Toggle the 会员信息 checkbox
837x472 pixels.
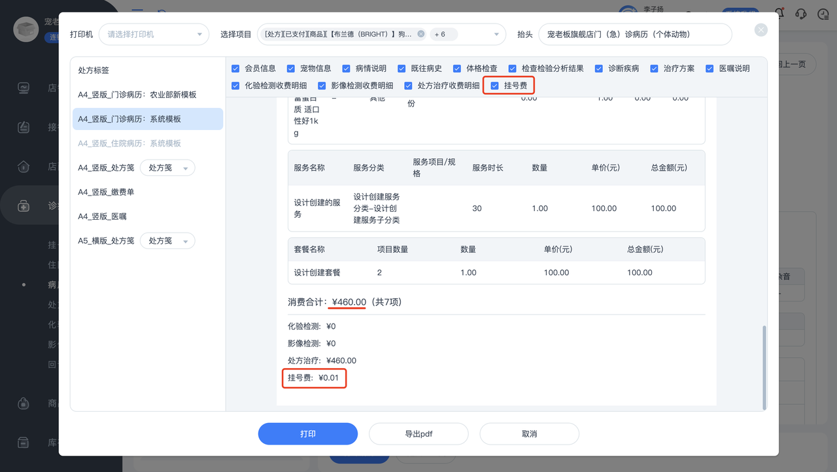tap(236, 68)
